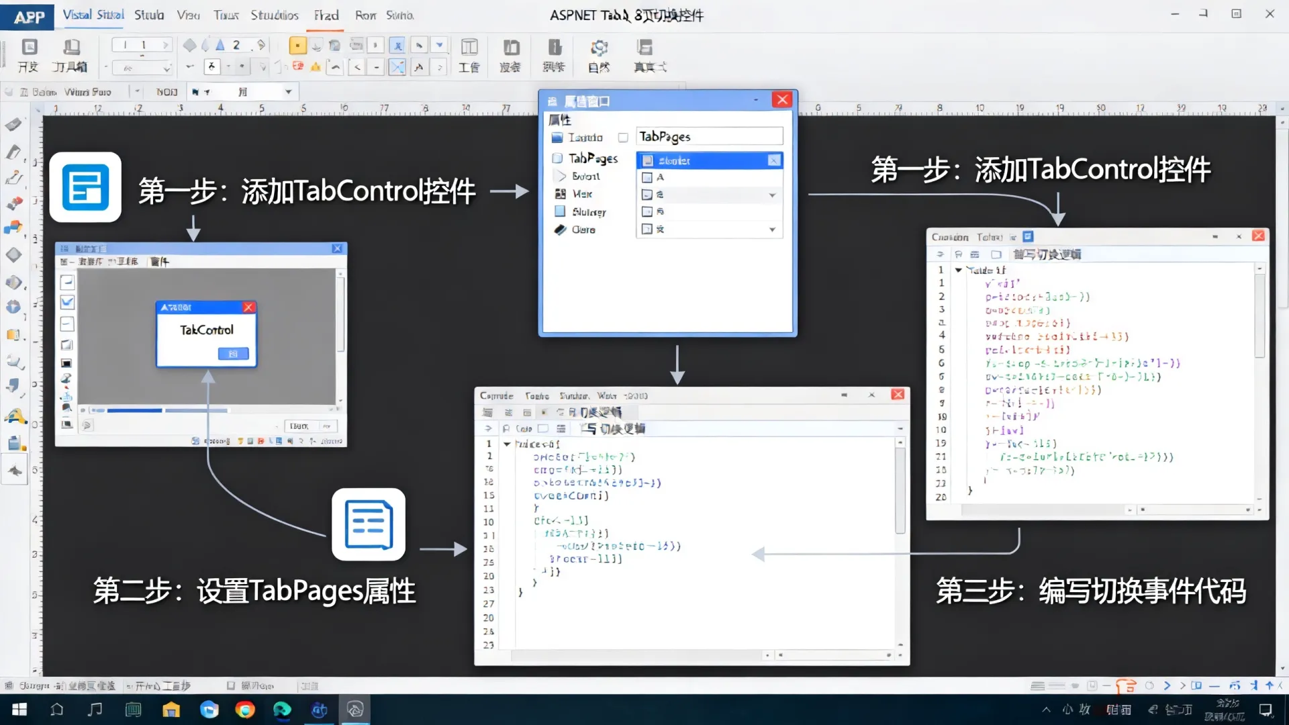Open the Chrome icon in taskbar

pos(245,710)
